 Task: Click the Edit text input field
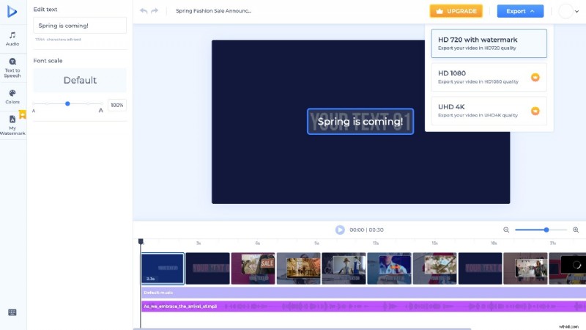click(80, 26)
